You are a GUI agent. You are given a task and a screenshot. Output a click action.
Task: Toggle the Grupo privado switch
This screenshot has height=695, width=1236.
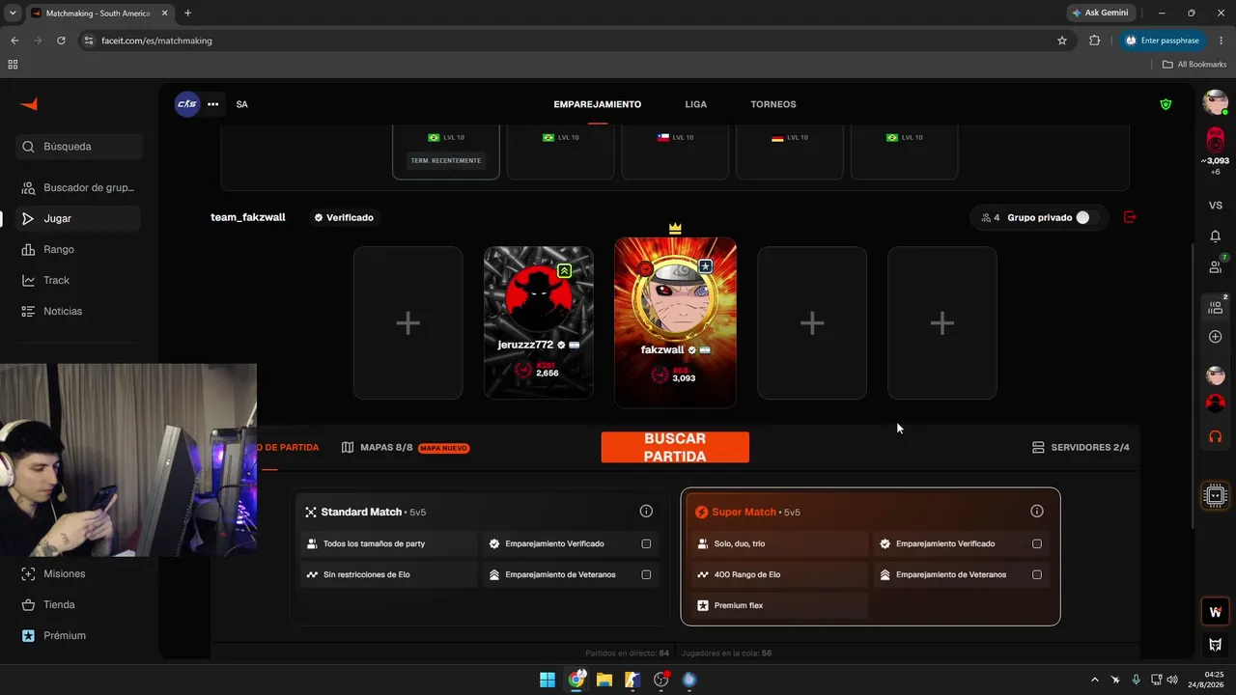[1087, 217]
